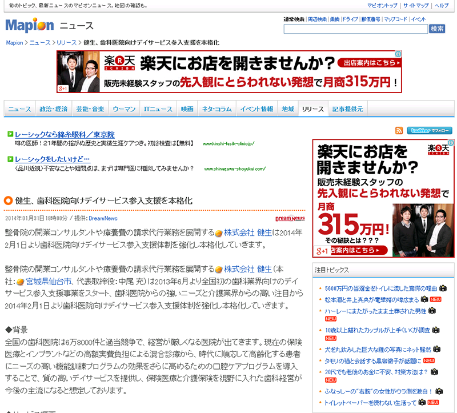The height and width of the screenshot is (413, 457).
Task: Open the ふなっしーの右腕 topic link
Action: pos(379,391)
